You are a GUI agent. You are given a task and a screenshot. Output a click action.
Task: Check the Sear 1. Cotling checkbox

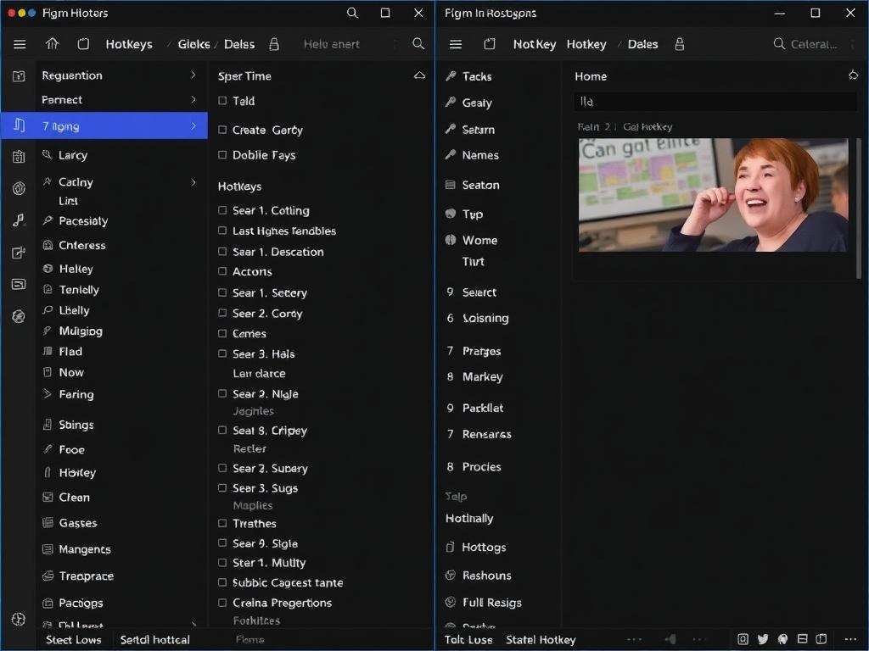[222, 210]
